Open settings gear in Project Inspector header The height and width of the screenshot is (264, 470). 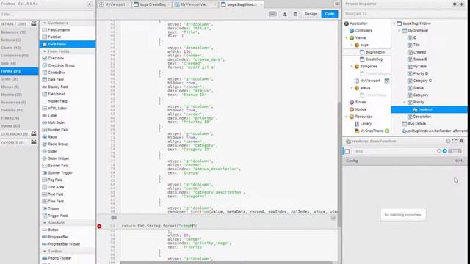pos(455,4)
